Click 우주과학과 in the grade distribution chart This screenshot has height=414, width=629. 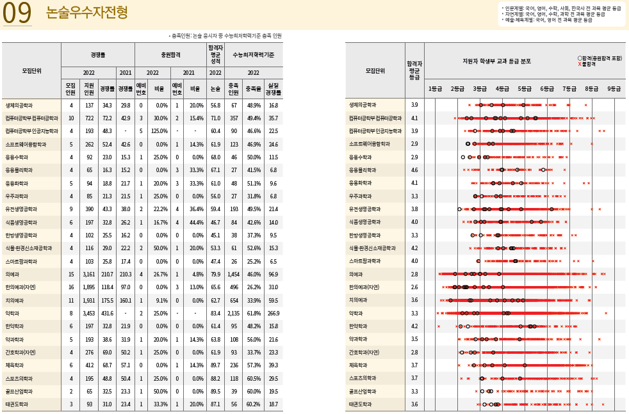(x=360, y=196)
